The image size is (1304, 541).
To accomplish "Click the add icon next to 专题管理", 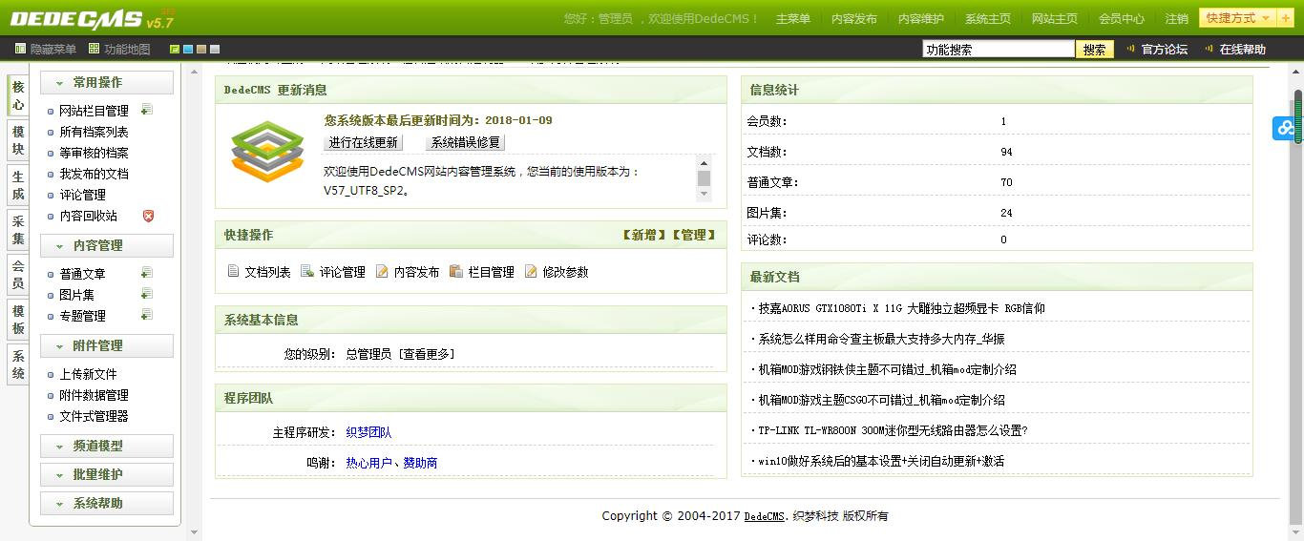I will pos(147,315).
